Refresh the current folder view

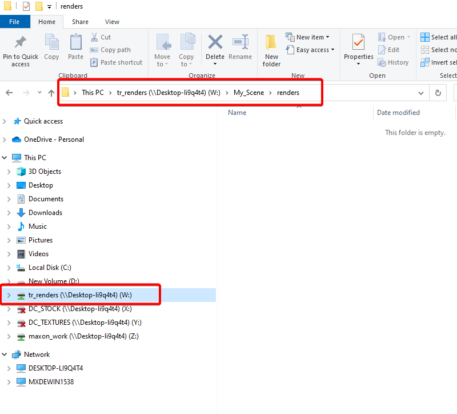coord(438,93)
